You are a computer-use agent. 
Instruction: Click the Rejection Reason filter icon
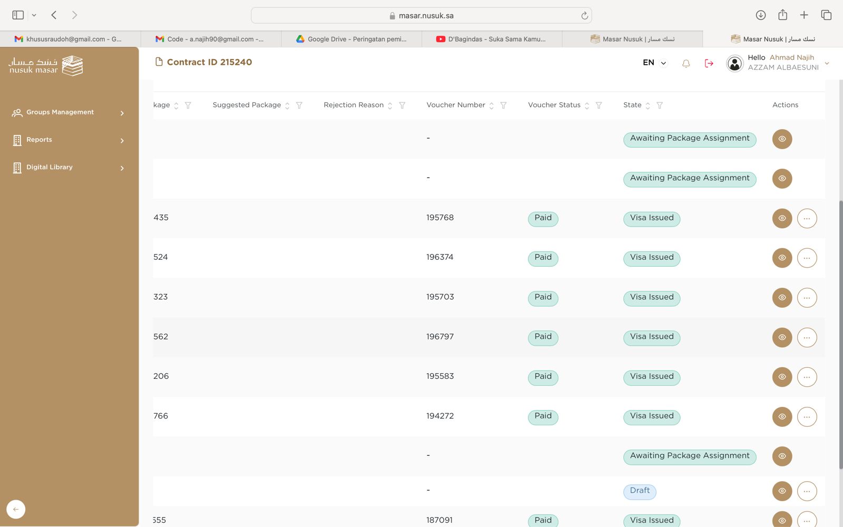(402, 105)
